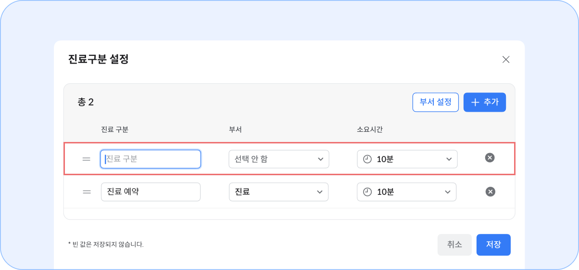579x270 pixels.
Task: Click the 부서 column header
Action: click(x=235, y=129)
